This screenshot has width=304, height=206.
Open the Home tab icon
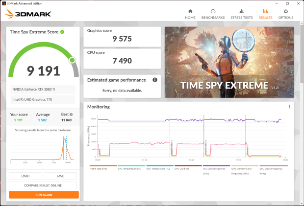190,11
